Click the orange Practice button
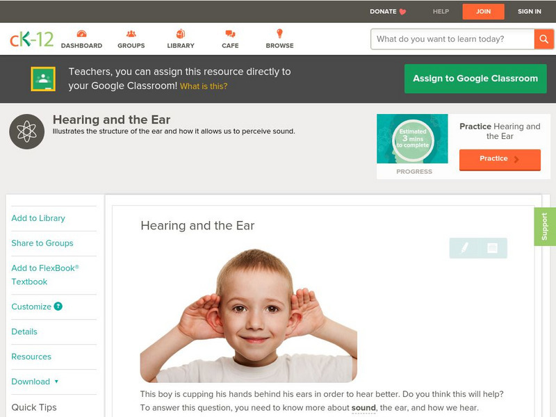The image size is (556, 417). pos(500,160)
